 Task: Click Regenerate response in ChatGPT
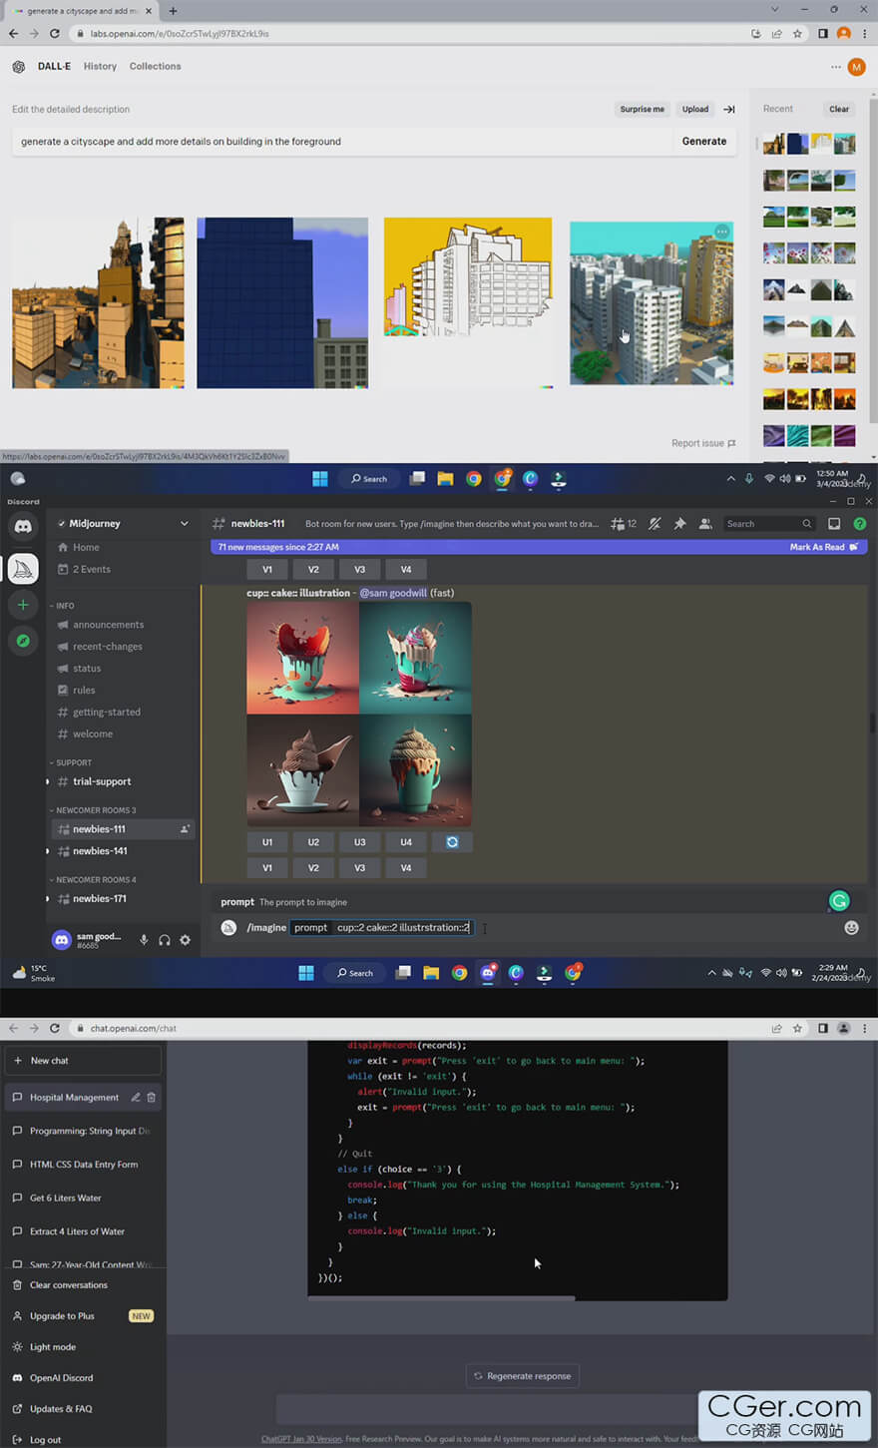click(523, 1376)
